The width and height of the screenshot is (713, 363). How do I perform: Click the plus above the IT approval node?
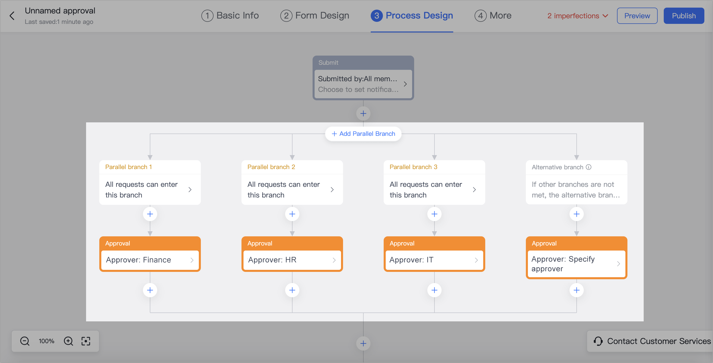(x=434, y=213)
